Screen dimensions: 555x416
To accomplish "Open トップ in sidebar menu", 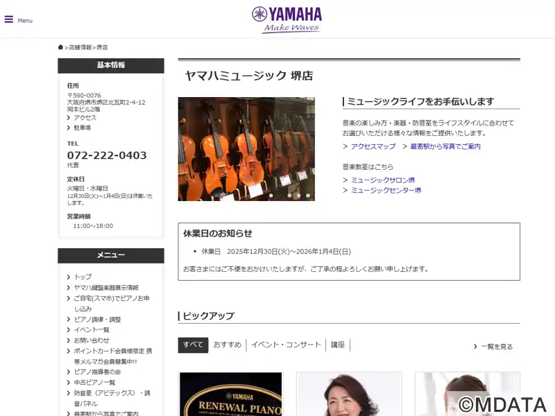I will point(83,277).
